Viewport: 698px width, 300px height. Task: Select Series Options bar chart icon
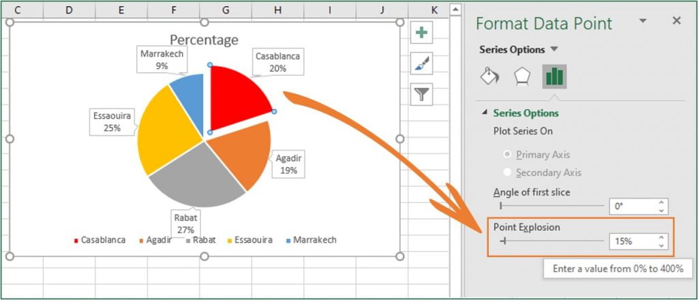(x=554, y=76)
